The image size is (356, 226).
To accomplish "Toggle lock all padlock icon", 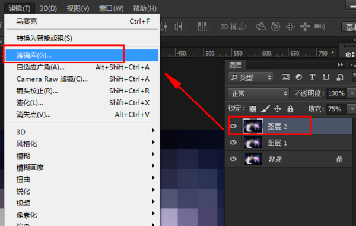I will point(290,109).
